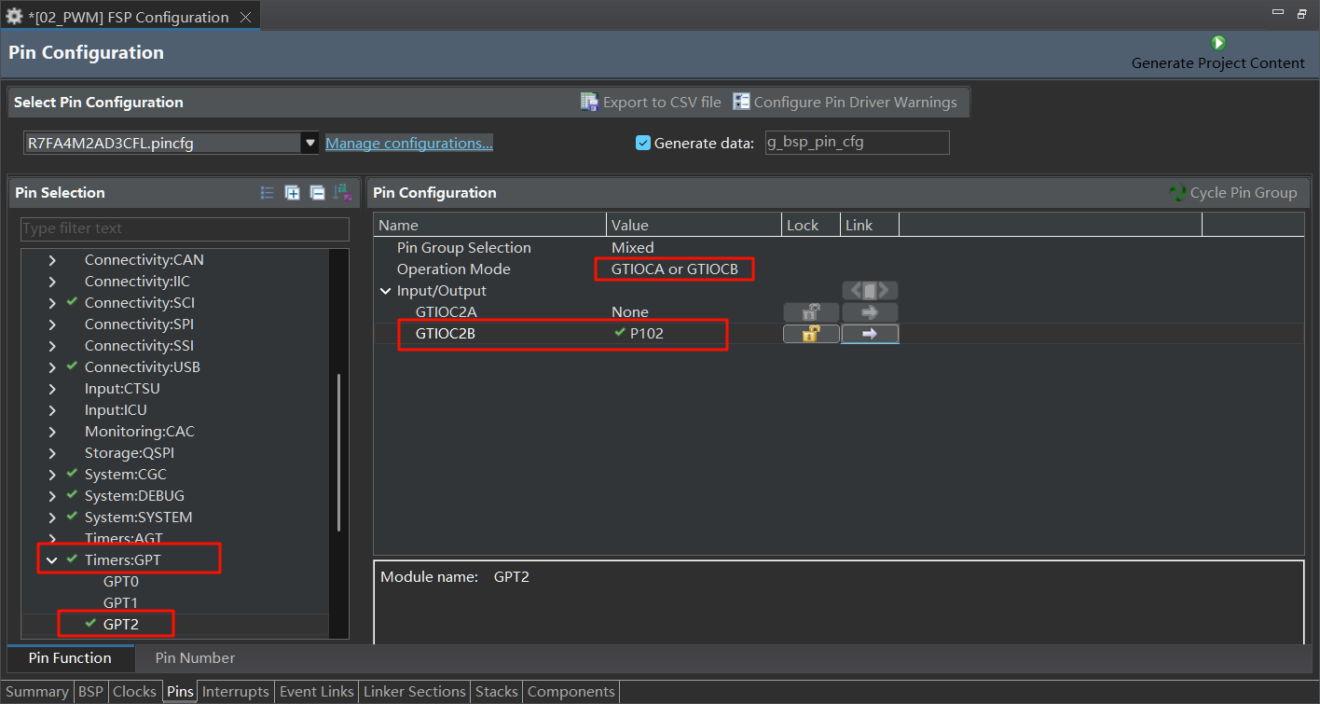Click Export to CSV file icon
This screenshot has height=704, width=1320.
(589, 103)
